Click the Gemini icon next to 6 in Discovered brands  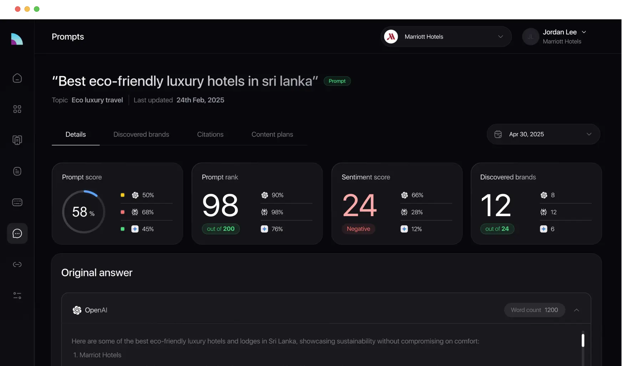coord(544,229)
